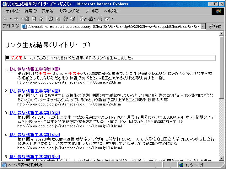
Task: Open the ツール(T) menu
Action: coord(92,11)
